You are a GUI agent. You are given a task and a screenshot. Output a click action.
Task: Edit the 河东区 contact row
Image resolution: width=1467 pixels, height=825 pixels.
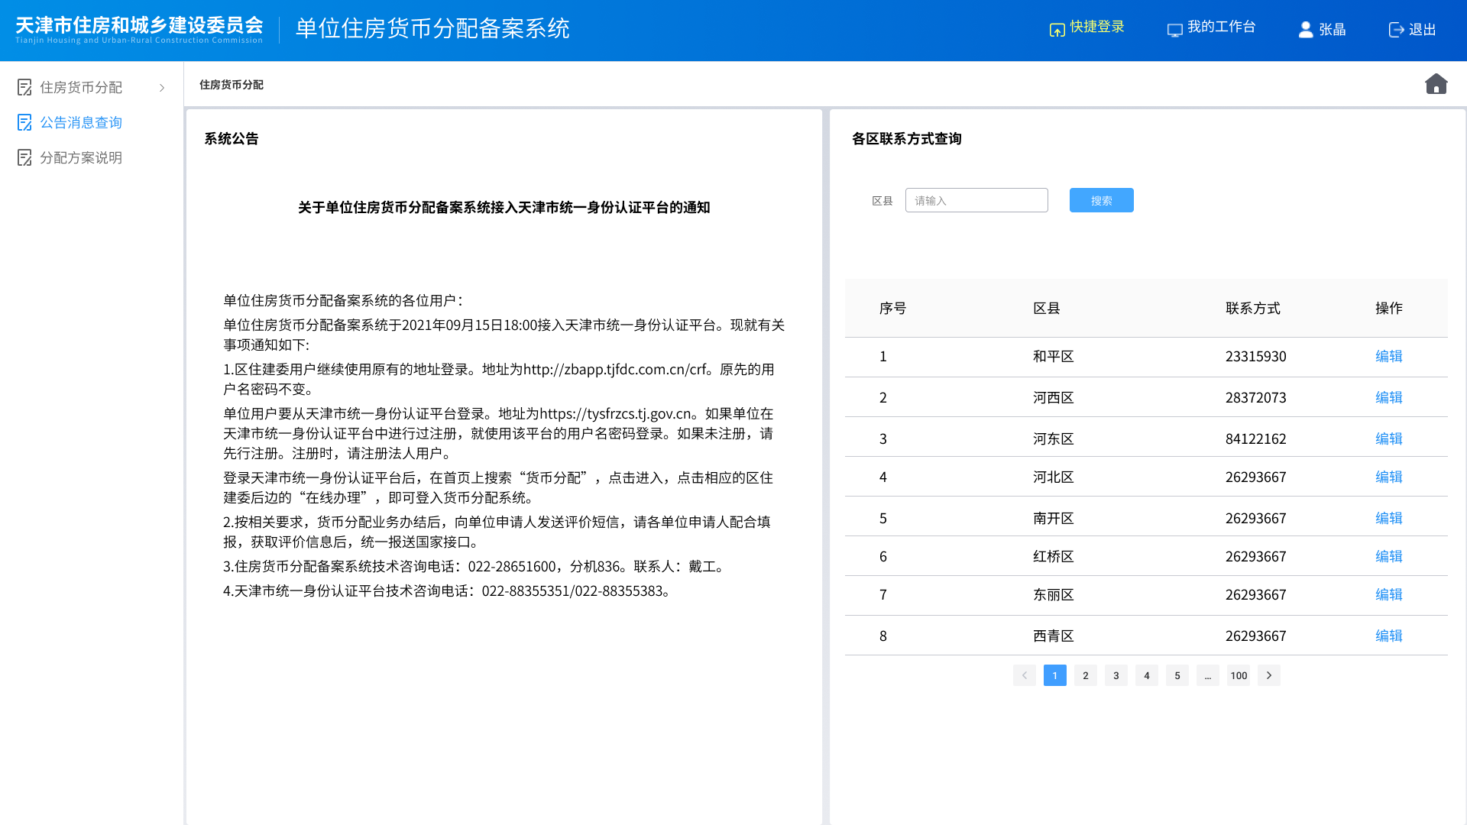[1388, 438]
